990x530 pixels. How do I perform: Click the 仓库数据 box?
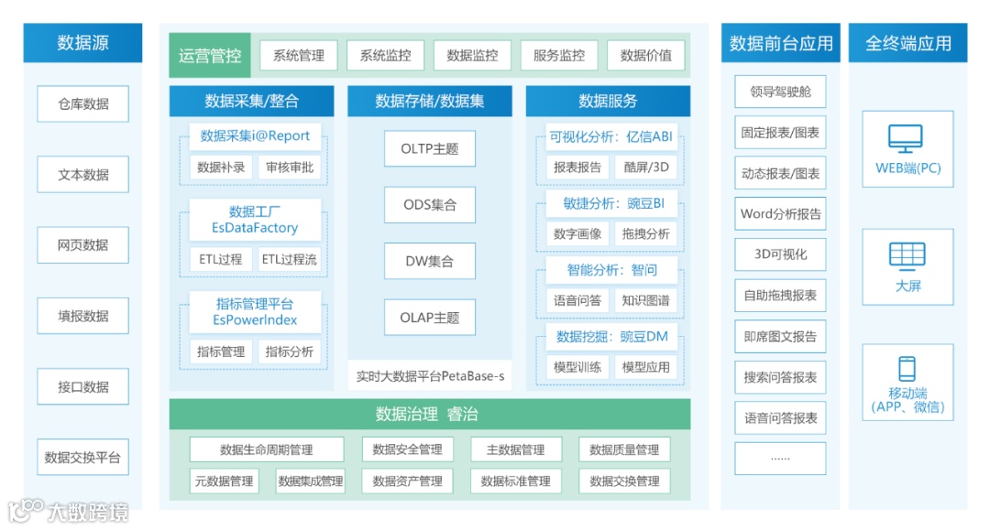point(82,104)
